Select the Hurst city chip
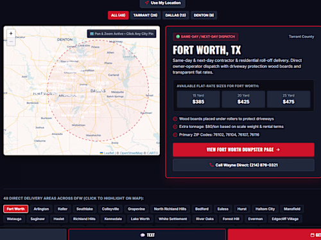Screen dimensions: 321x240 click(242, 209)
